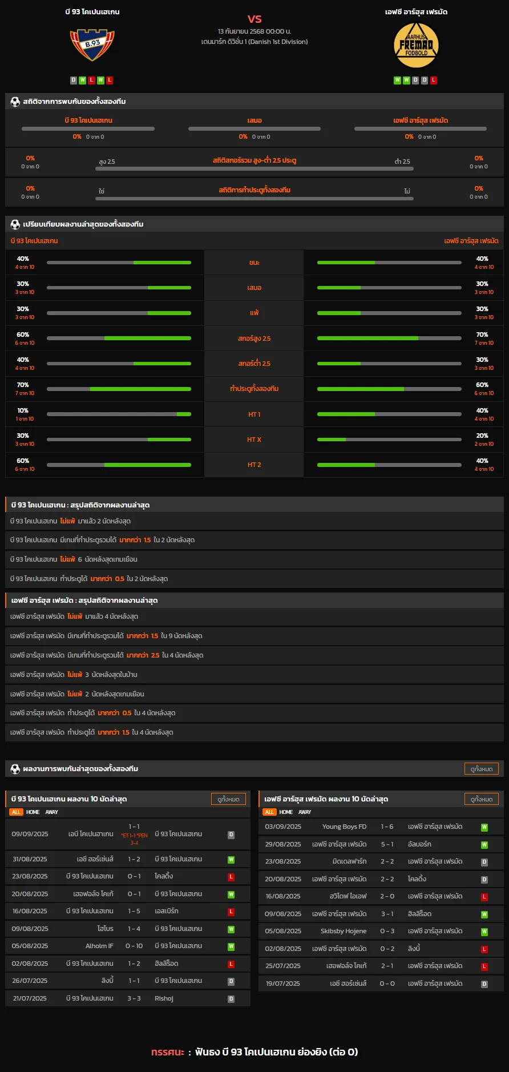Click W result badge for 05/08/2025 Alholm IF match

[x=231, y=946]
